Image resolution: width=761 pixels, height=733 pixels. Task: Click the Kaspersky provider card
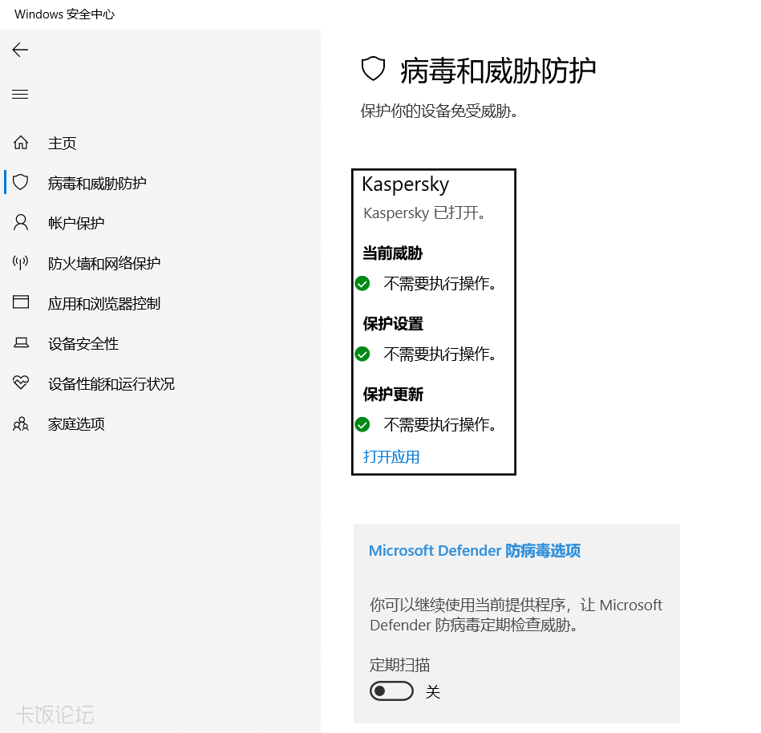pyautogui.click(x=433, y=321)
